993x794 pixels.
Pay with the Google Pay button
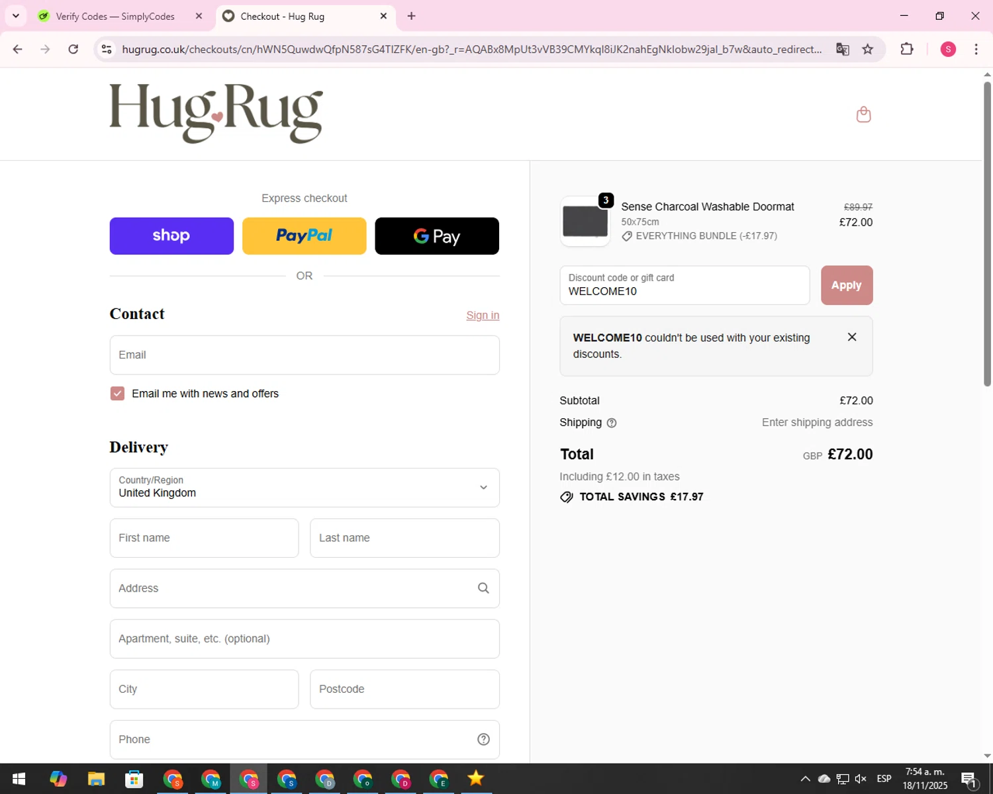tap(437, 236)
